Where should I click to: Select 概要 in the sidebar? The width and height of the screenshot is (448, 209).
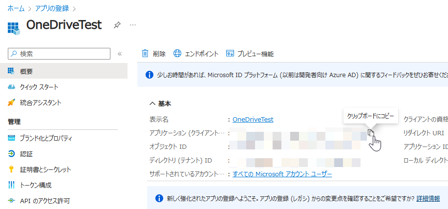click(x=64, y=71)
